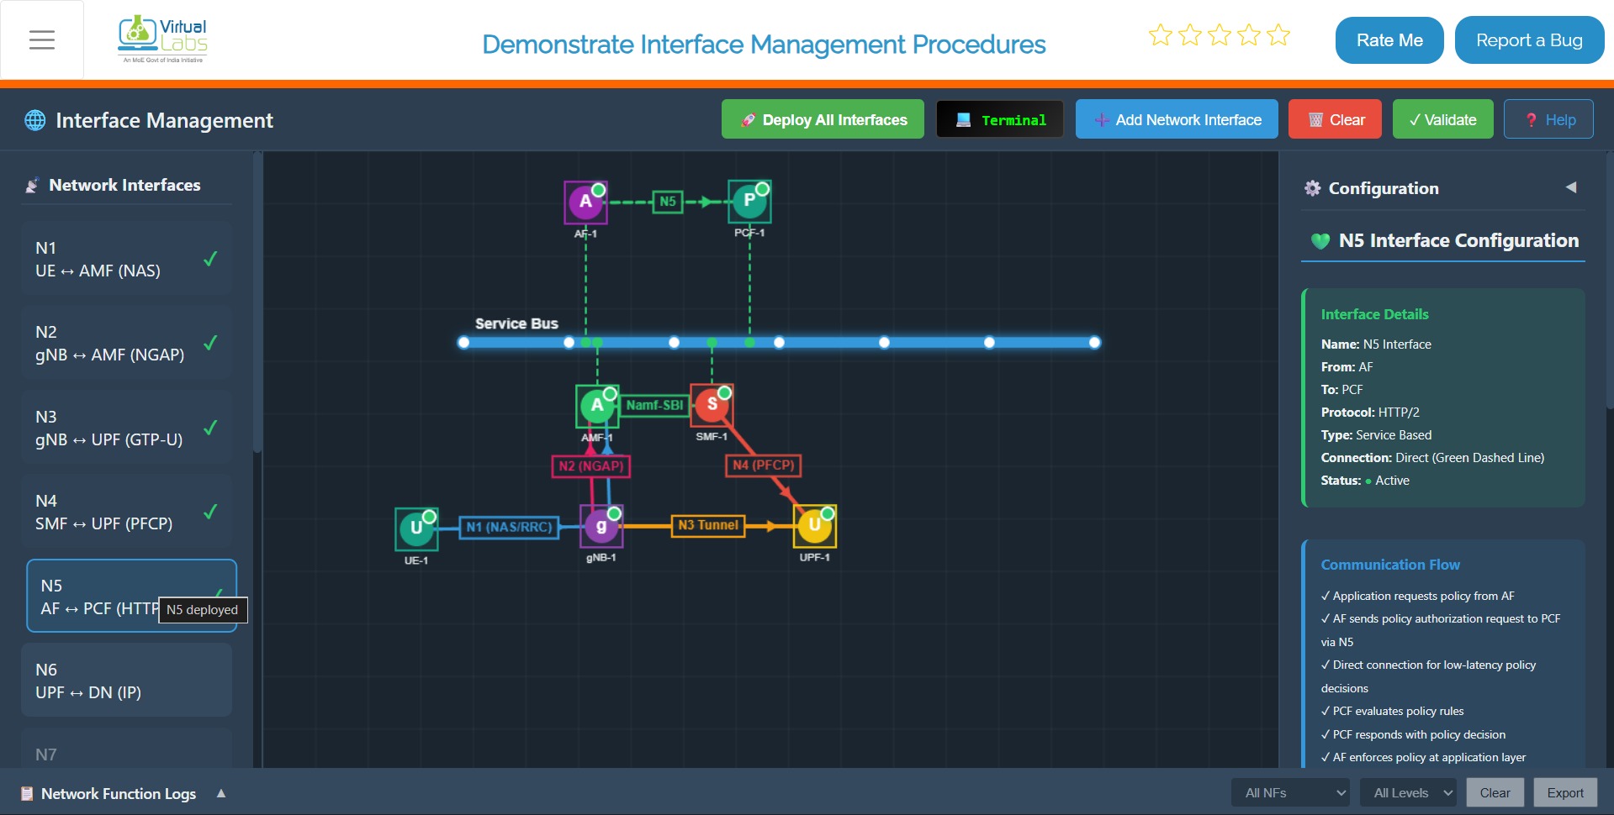Select the N2 gNB ↔ AMF interface
The height and width of the screenshot is (815, 1614).
(x=127, y=343)
